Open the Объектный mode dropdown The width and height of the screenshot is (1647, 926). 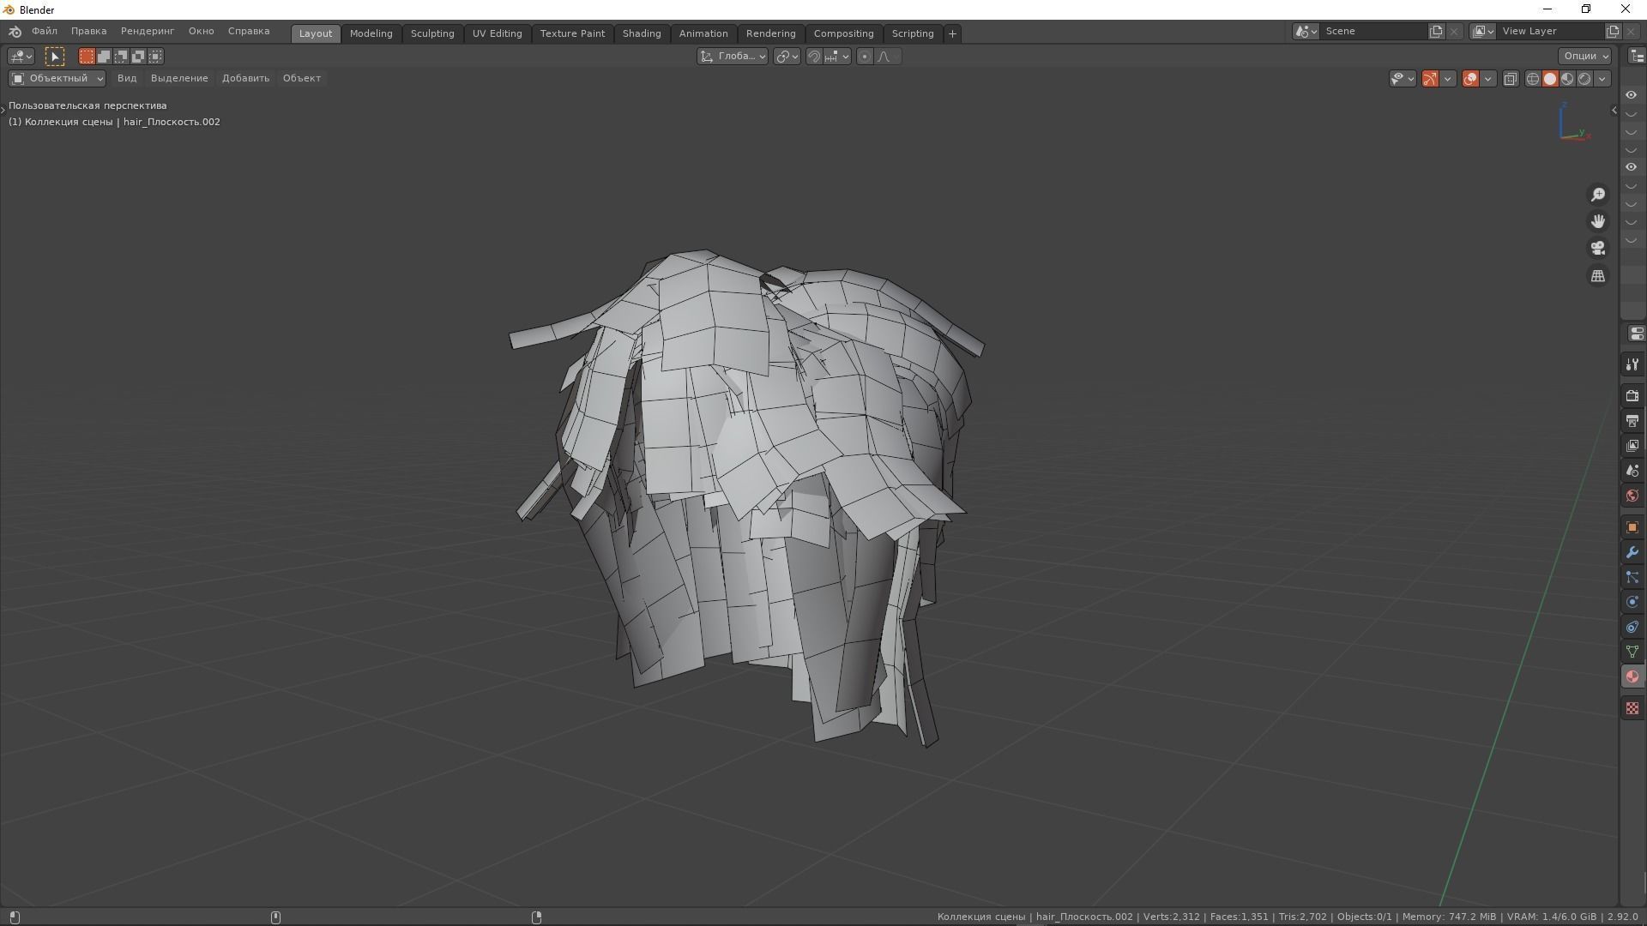57,78
